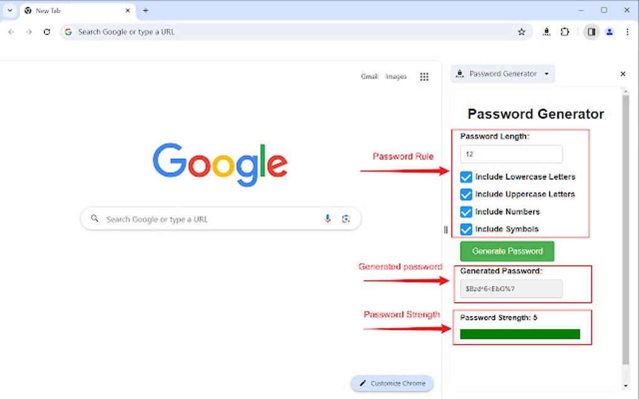Viewport: 639px width, 399px height.
Task: Click the Customize Chrome button
Action: (392, 383)
